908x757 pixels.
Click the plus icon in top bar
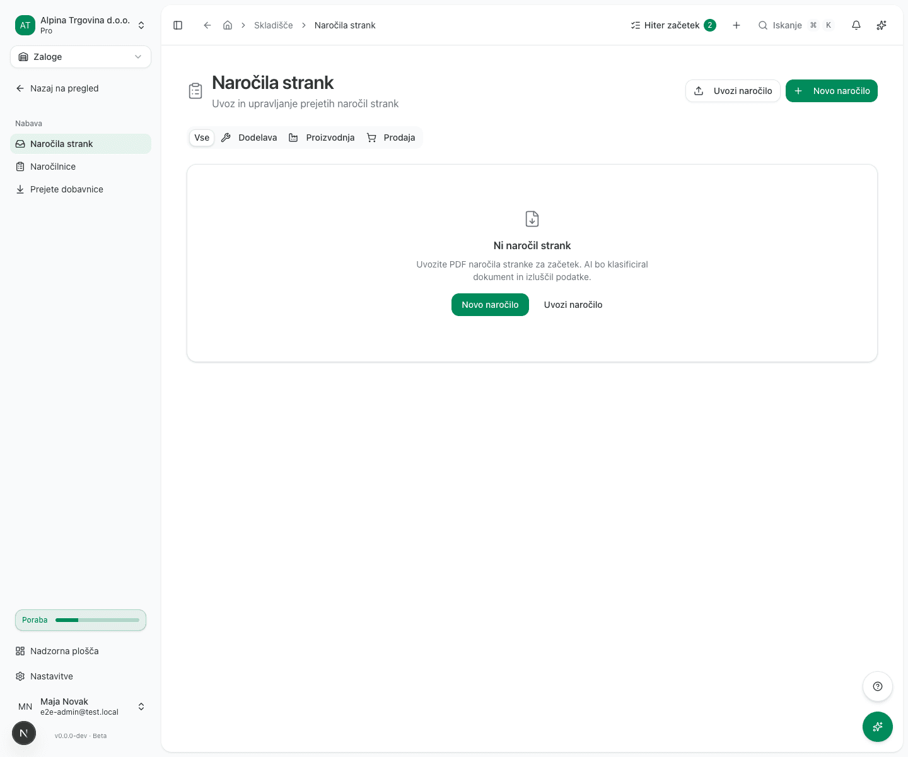pos(736,25)
